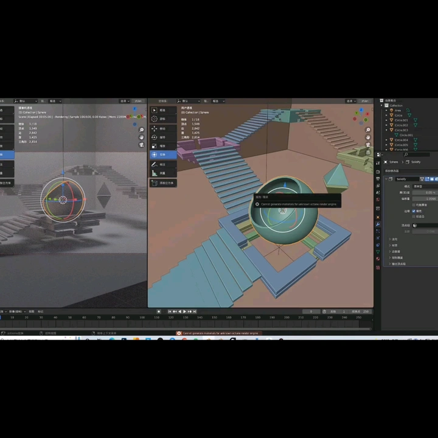Click the Solidify offset value field

[425, 198]
